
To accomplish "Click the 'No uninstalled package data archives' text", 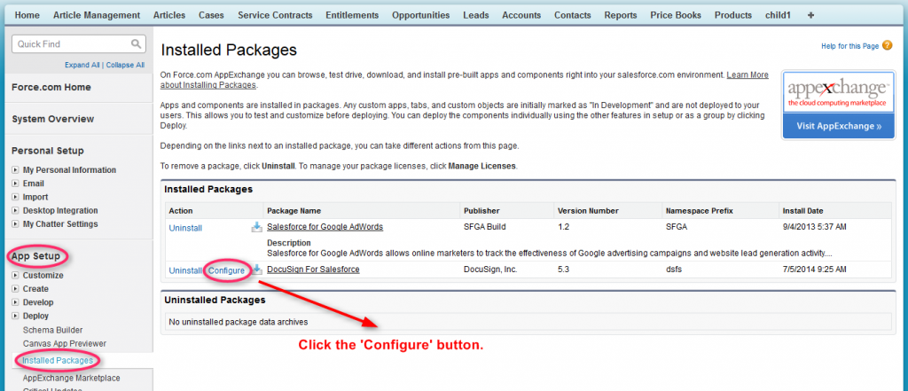I will [x=238, y=322].
